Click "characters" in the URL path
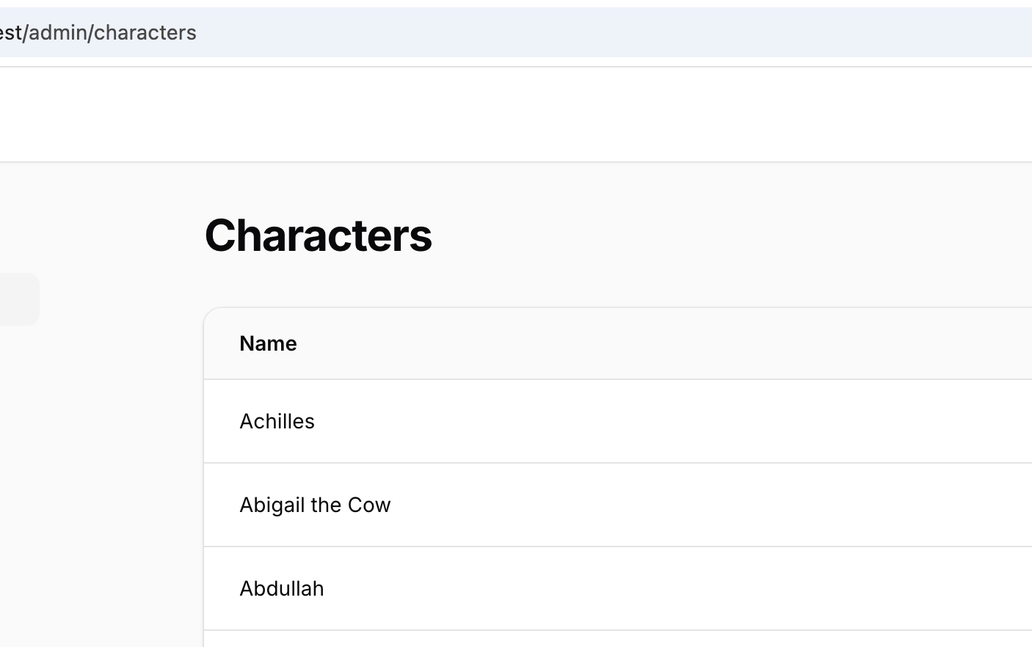The image size is (1032, 647). click(x=145, y=32)
